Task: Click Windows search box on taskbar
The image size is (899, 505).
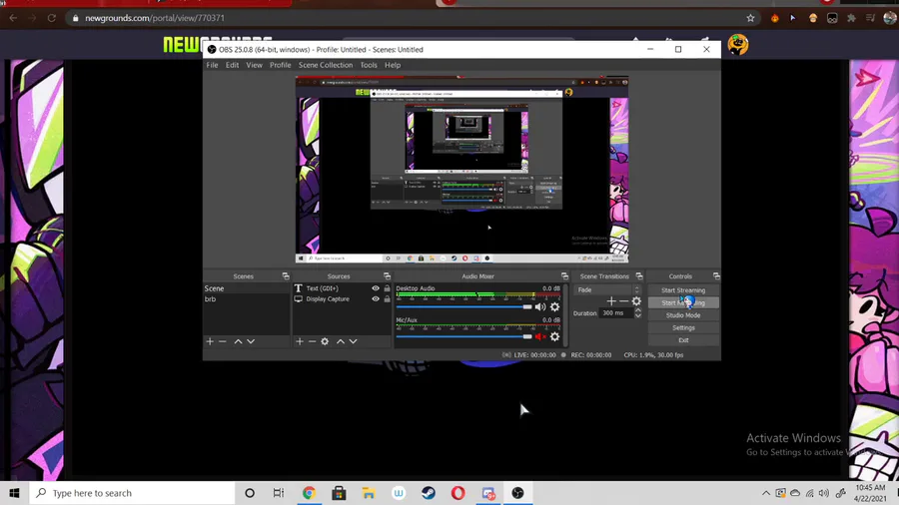Action: click(133, 493)
